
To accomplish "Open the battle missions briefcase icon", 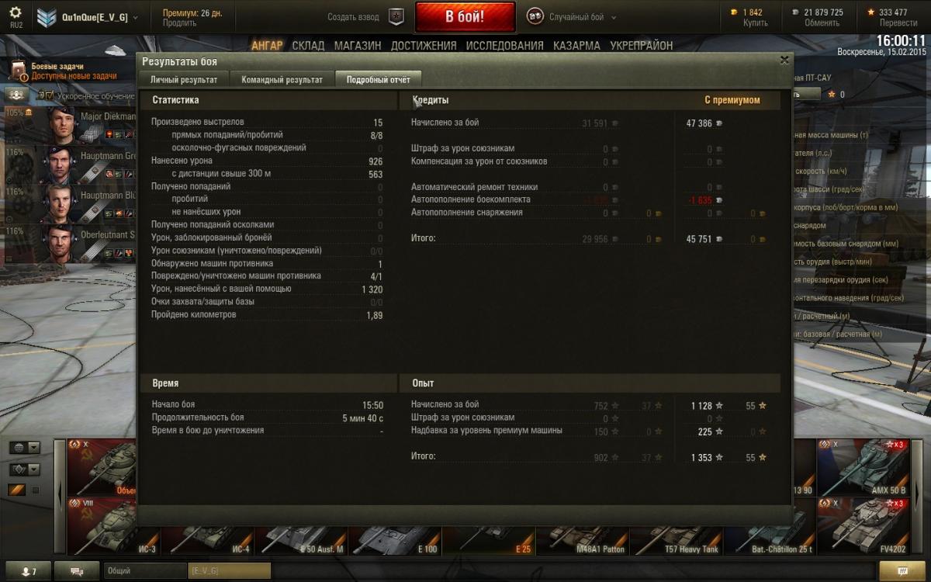I will tap(18, 71).
